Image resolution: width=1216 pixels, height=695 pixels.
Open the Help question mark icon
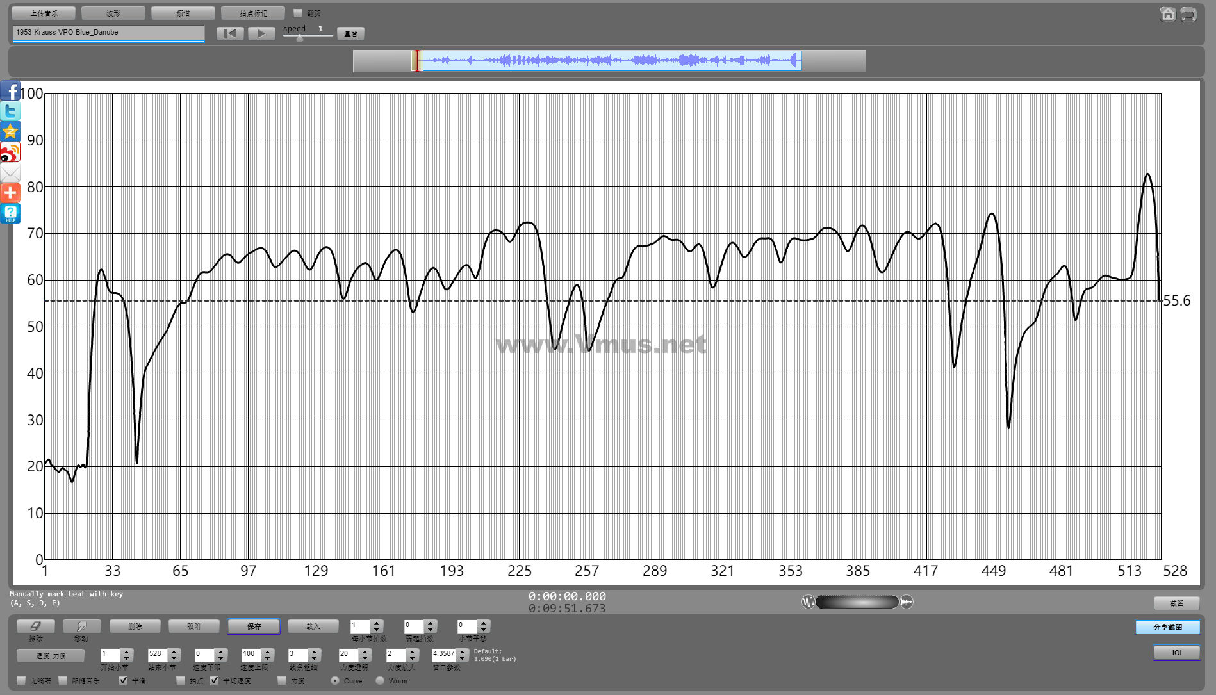tap(10, 213)
